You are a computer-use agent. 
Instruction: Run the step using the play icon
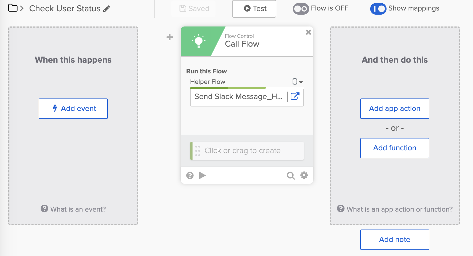(203, 175)
